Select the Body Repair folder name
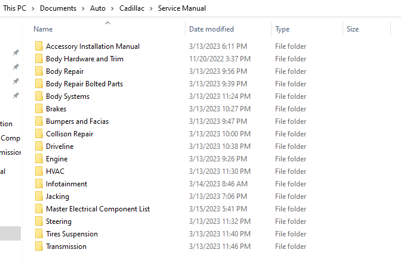This screenshot has height=262, width=401. click(x=64, y=71)
